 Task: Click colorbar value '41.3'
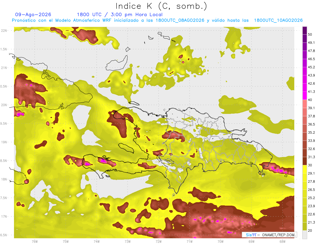[x=311, y=92]
